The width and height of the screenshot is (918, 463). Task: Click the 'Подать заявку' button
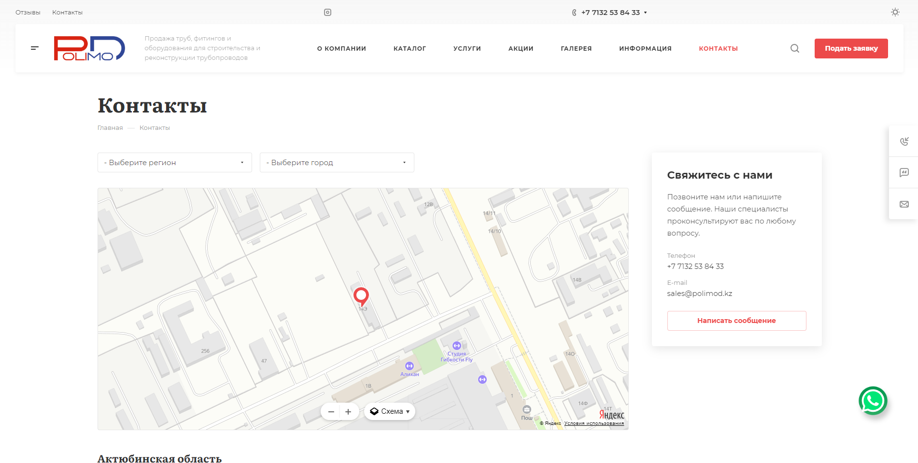pos(851,49)
